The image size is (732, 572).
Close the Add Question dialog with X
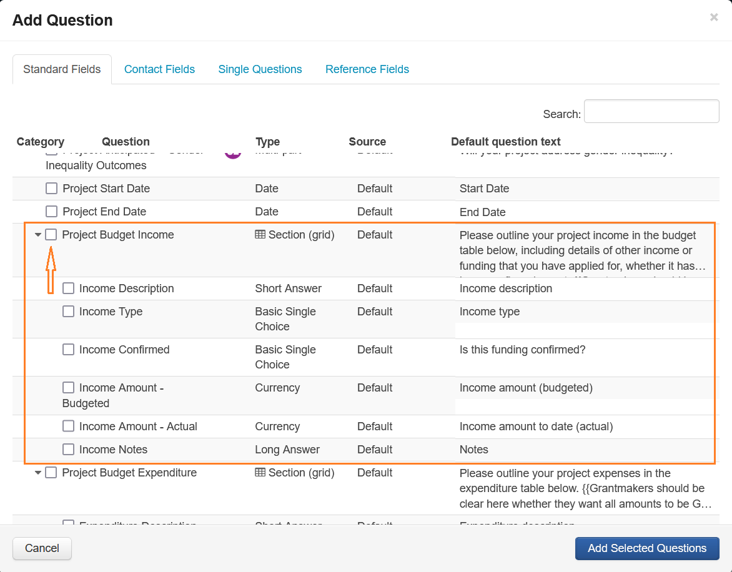714,17
